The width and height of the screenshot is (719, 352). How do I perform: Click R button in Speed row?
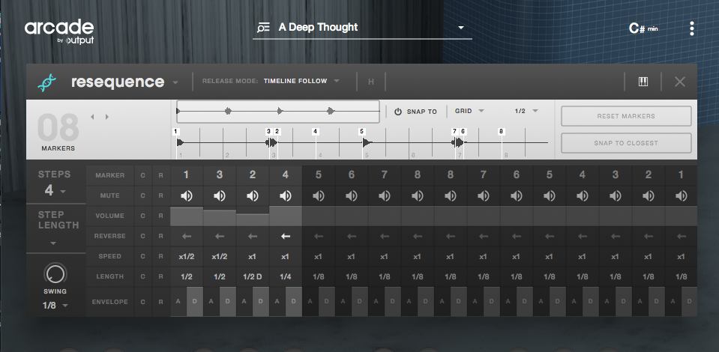[x=161, y=256]
